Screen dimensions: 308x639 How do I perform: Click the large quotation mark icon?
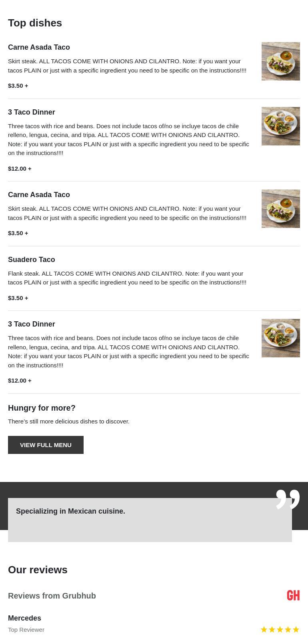(288, 499)
